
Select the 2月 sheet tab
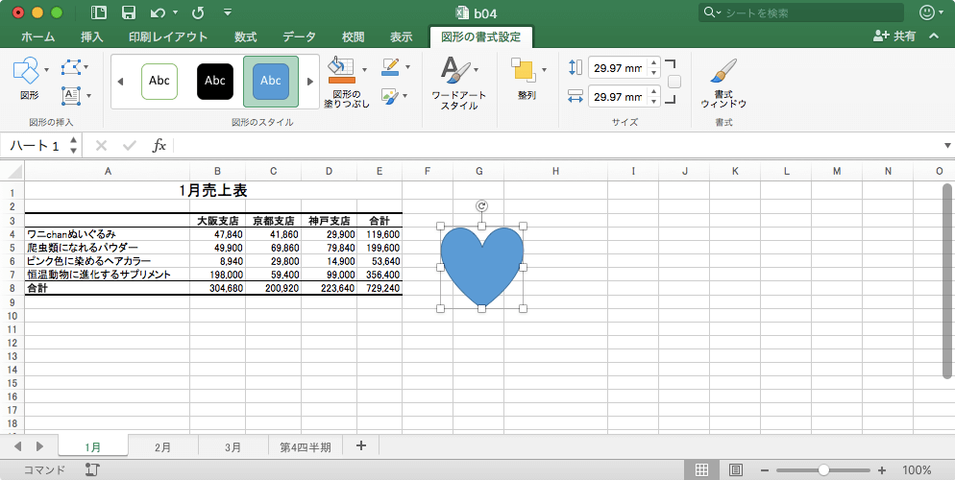point(162,447)
